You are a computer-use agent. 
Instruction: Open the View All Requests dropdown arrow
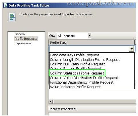click(x=90, y=36)
